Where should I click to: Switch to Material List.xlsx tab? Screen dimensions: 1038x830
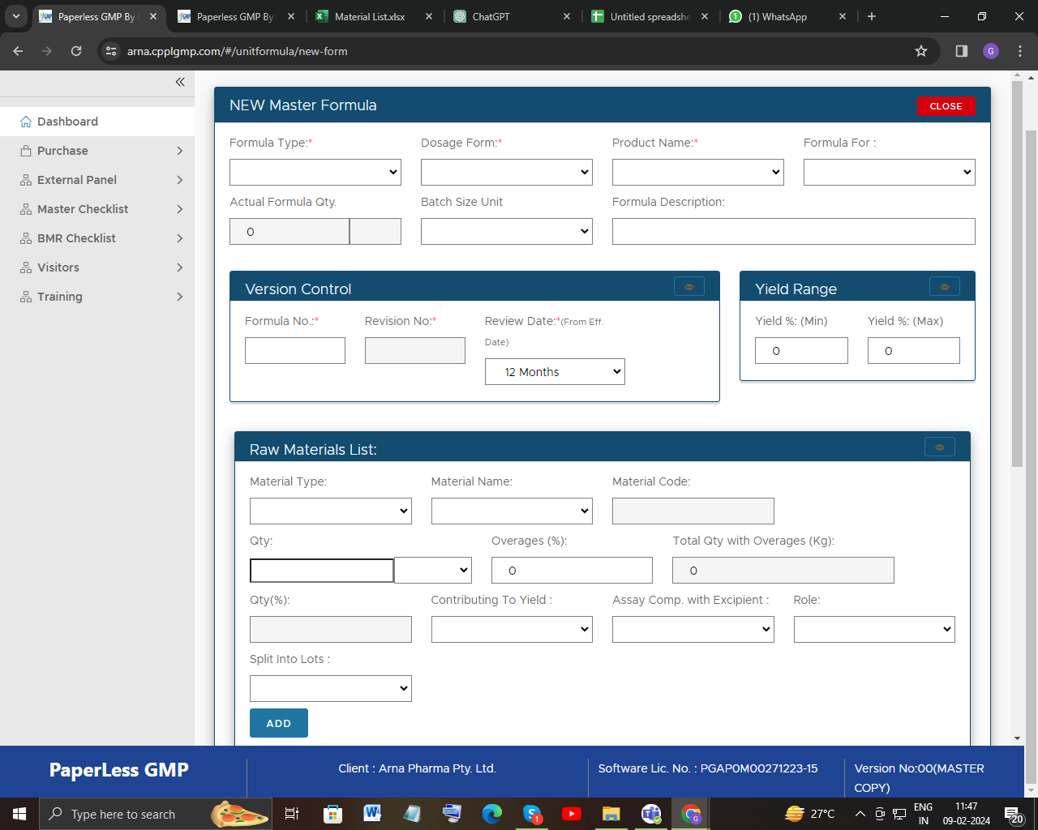click(370, 16)
